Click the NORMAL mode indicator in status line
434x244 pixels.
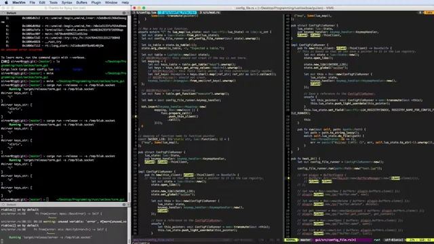pos(291,240)
